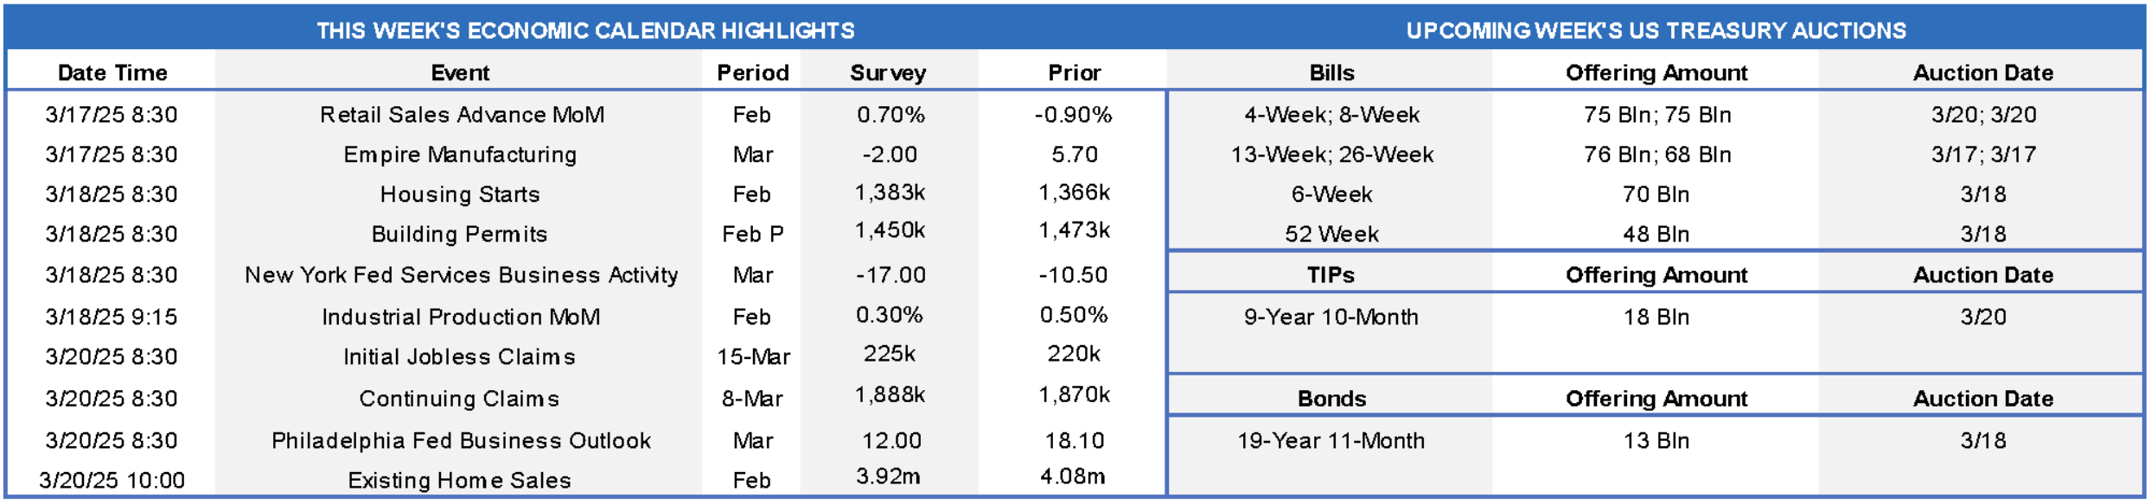Viewport: 2151px width, 504px height.
Task: Click the Initial Jobless Claims event
Action: pyautogui.click(x=459, y=356)
